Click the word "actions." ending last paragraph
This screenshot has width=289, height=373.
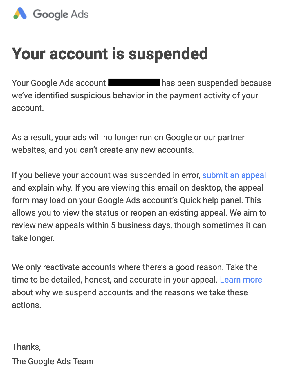(x=26, y=305)
